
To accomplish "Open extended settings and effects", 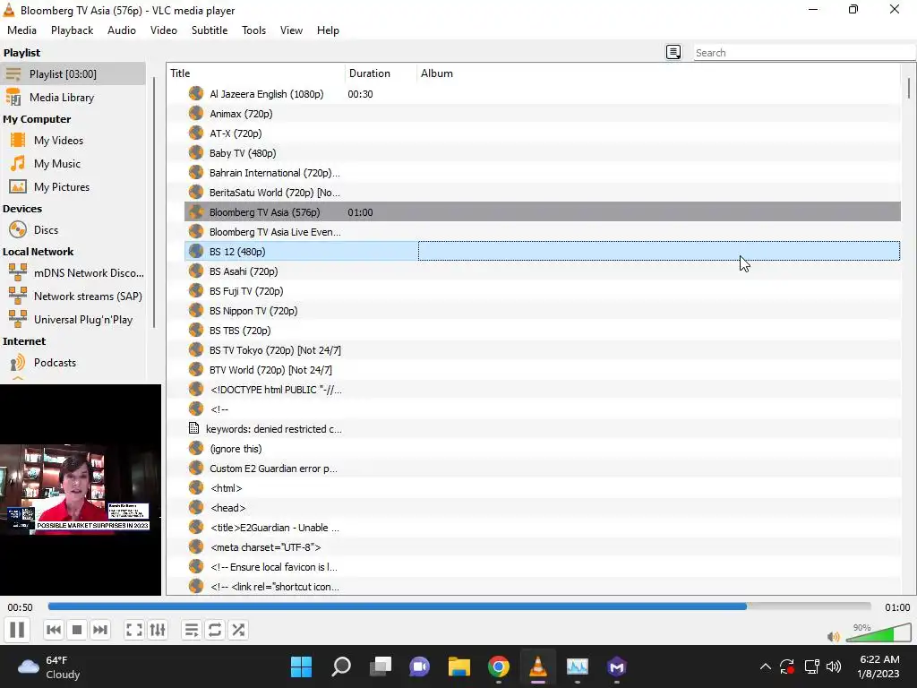I will (158, 630).
